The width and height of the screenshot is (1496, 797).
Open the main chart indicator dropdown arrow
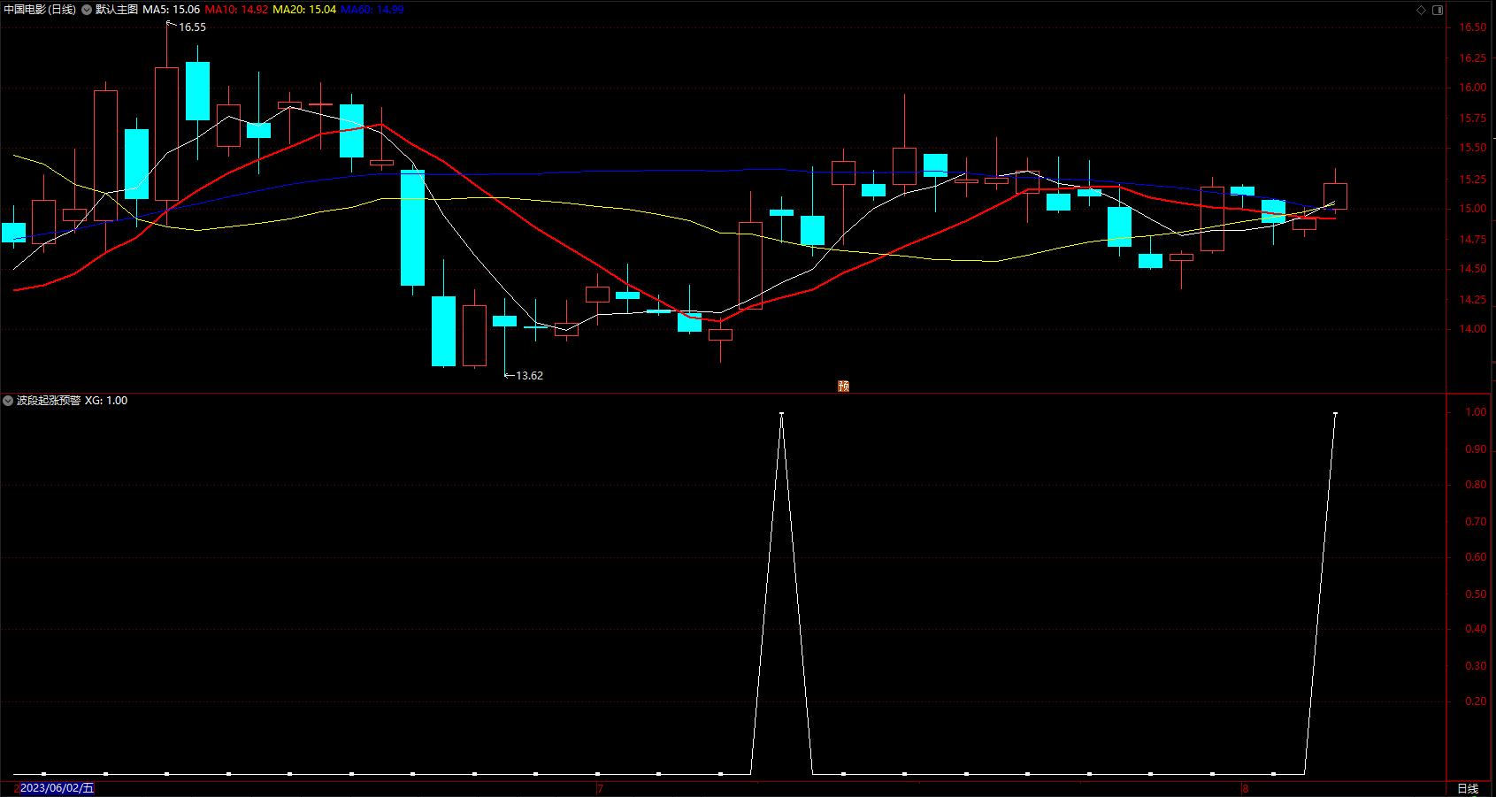click(x=87, y=10)
